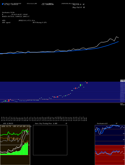The height and width of the screenshot is (165, 125).
Task: Click the 'Stochastics & R SI' panel title
Action: pos(107,123)
